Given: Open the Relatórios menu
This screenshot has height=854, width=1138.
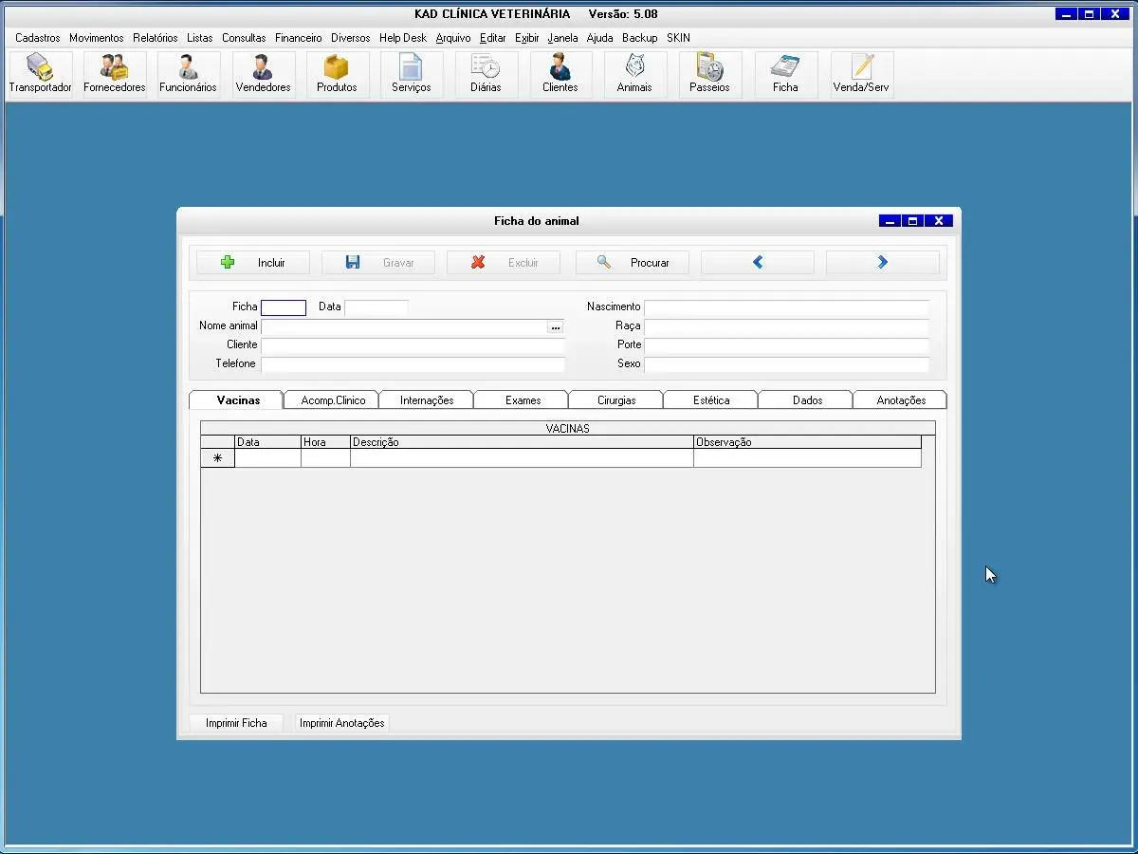Looking at the screenshot, I should pos(155,38).
